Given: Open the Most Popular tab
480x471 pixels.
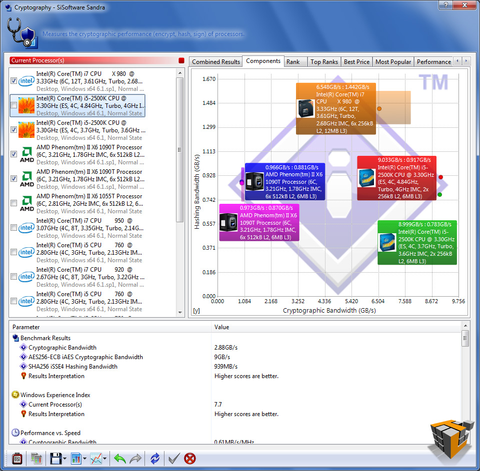Looking at the screenshot, I should 393,62.
